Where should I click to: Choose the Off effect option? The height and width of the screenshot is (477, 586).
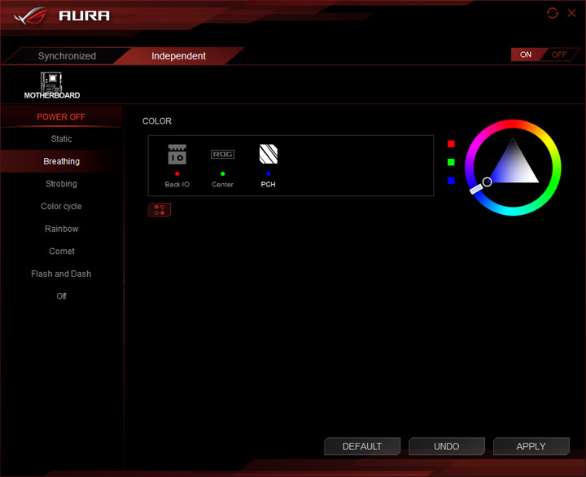(x=61, y=296)
